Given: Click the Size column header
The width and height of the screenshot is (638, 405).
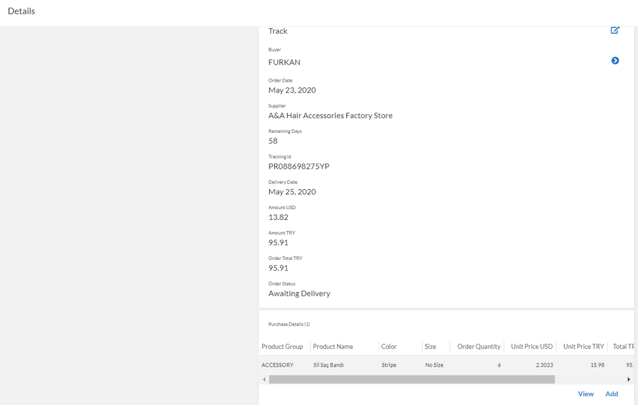Looking at the screenshot, I should (x=430, y=346).
